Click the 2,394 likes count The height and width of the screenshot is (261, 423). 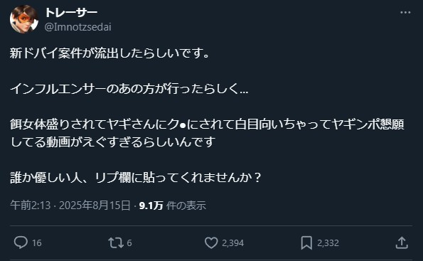click(232, 243)
